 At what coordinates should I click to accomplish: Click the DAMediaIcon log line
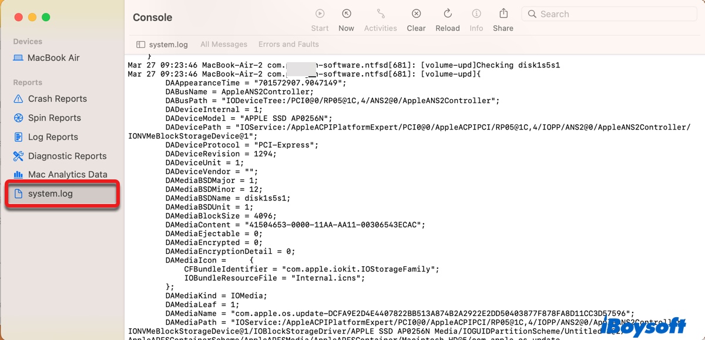click(209, 260)
